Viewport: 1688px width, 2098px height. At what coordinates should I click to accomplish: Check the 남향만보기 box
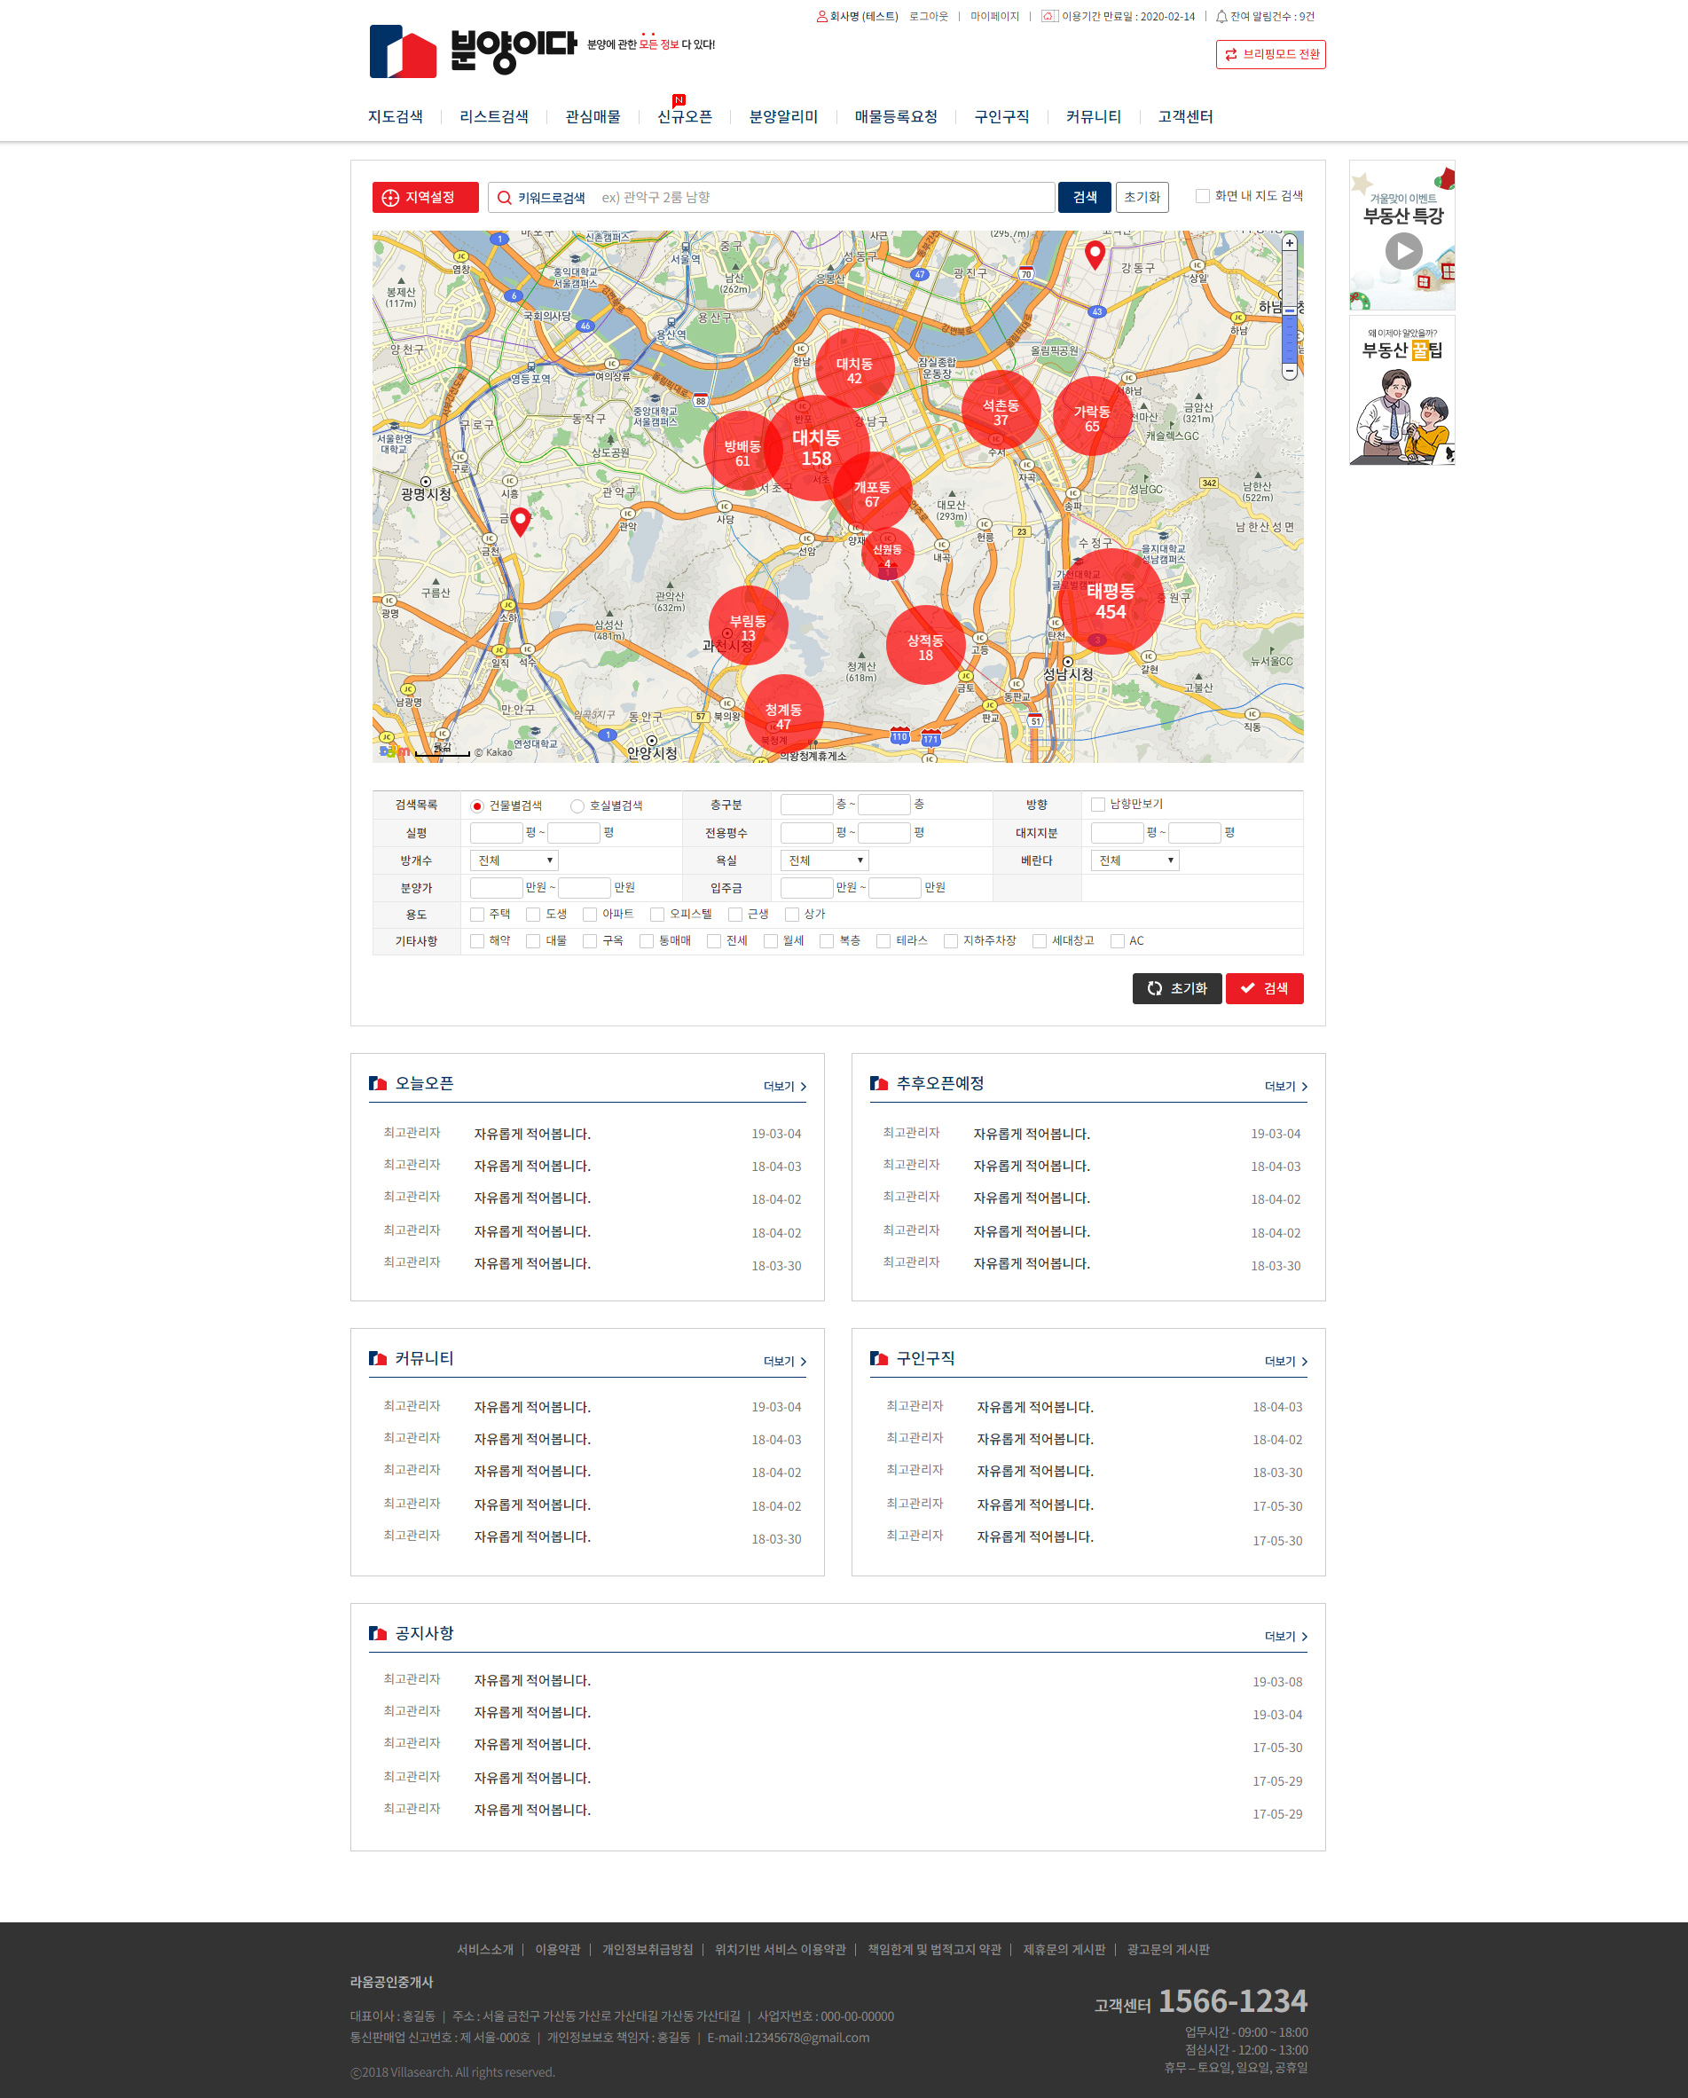click(x=1097, y=805)
